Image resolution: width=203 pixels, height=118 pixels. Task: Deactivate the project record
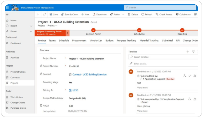(x=99, y=14)
